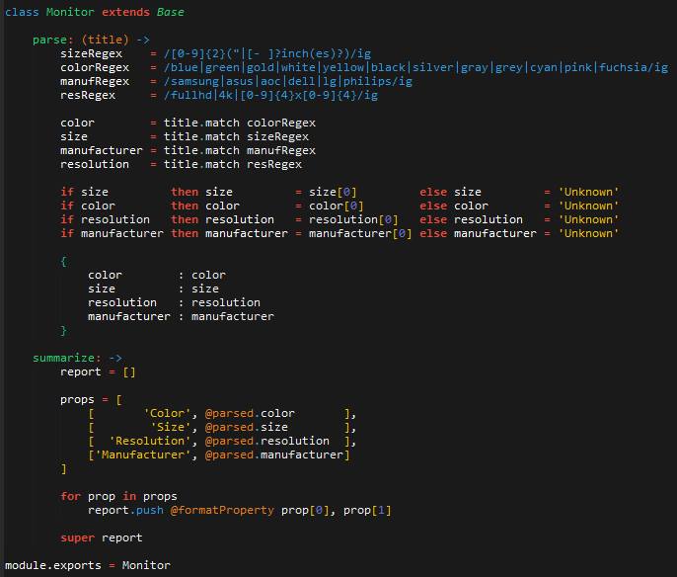The height and width of the screenshot is (577, 677).
Task: Click the closing curly brace of returned object
Action: tap(63, 330)
